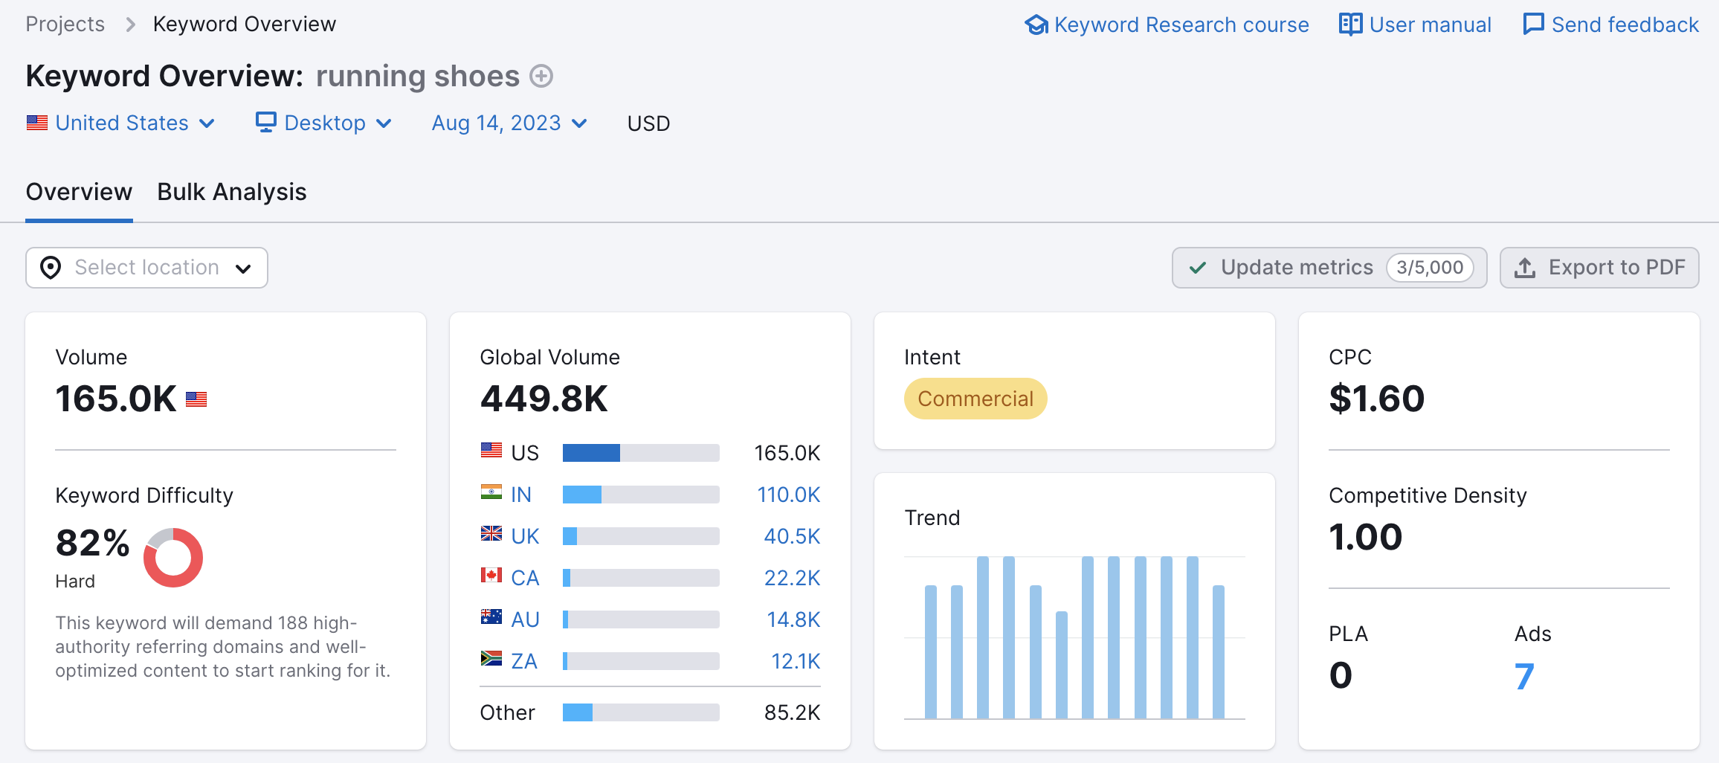Viewport: 1719px width, 763px height.
Task: Click the Export to PDF upload icon
Action: tap(1525, 268)
